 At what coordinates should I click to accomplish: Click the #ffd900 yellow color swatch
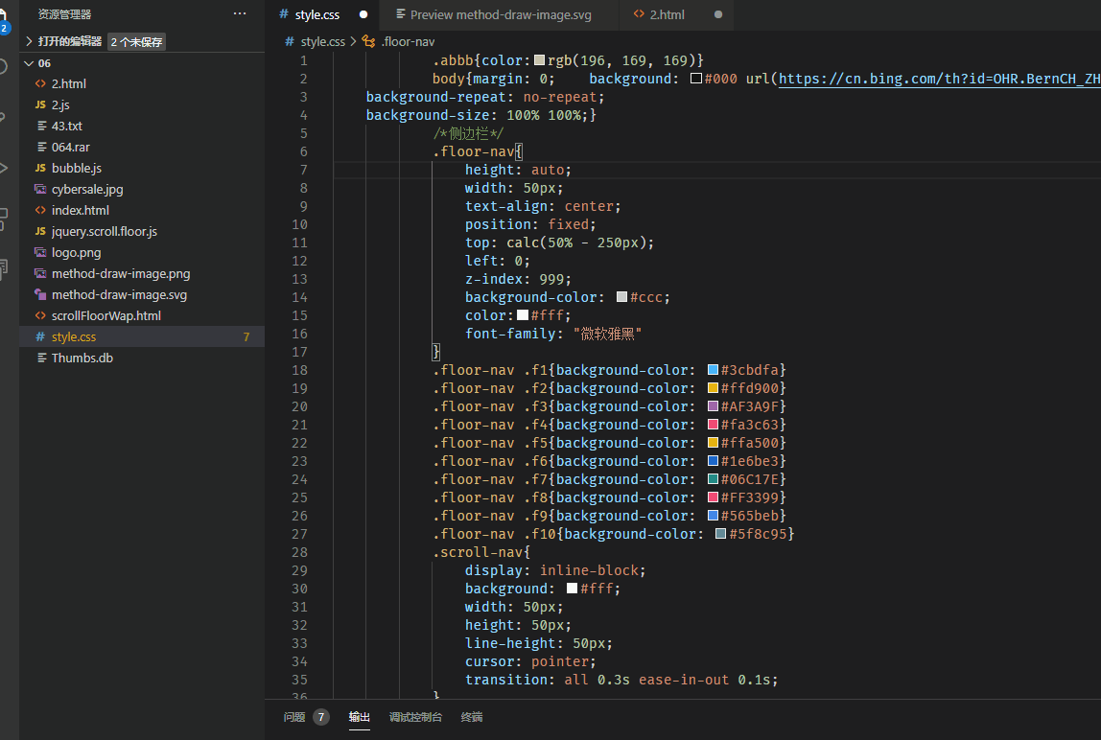pyautogui.click(x=713, y=388)
